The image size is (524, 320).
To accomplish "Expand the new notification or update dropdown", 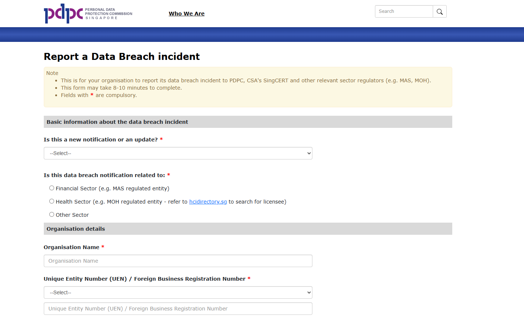I will 178,153.
